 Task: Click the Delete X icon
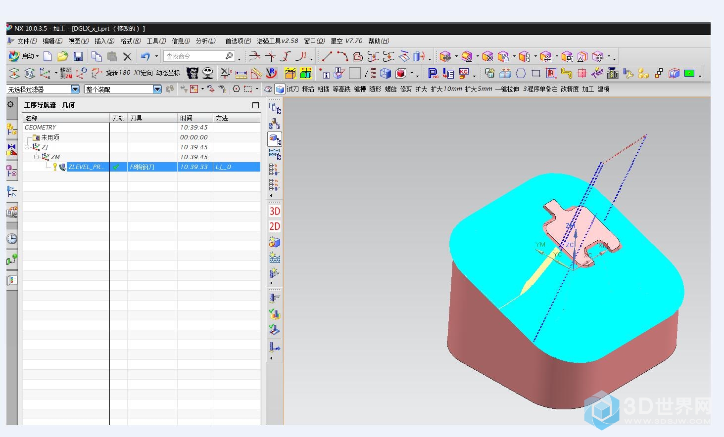coord(127,56)
